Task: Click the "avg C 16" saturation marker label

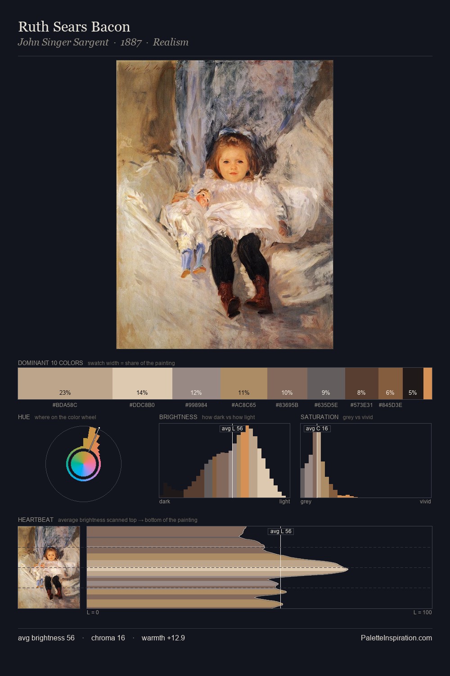Action: pos(317,429)
